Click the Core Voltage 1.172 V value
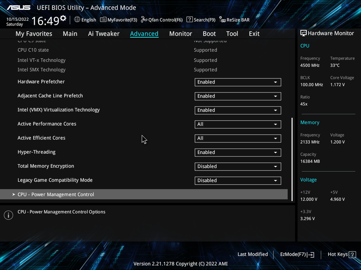Image resolution: width=361 pixels, height=270 pixels. [338, 85]
